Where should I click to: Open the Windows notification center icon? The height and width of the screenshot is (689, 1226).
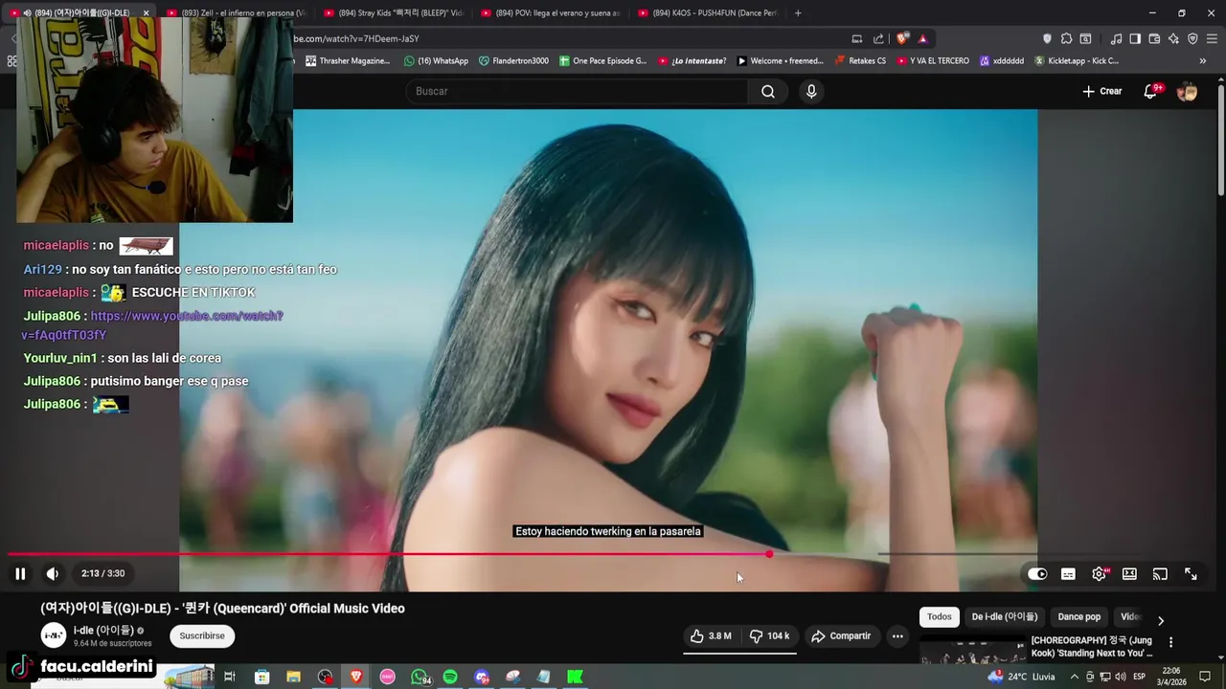coord(1205,677)
